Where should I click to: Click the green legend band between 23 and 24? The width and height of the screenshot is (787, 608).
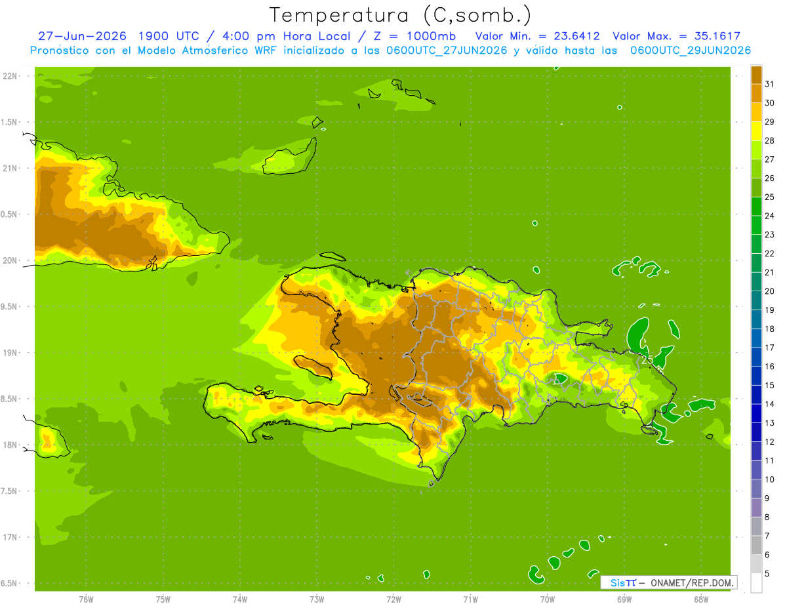coord(756,224)
